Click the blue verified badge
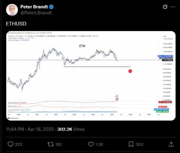 click(x=51, y=7)
